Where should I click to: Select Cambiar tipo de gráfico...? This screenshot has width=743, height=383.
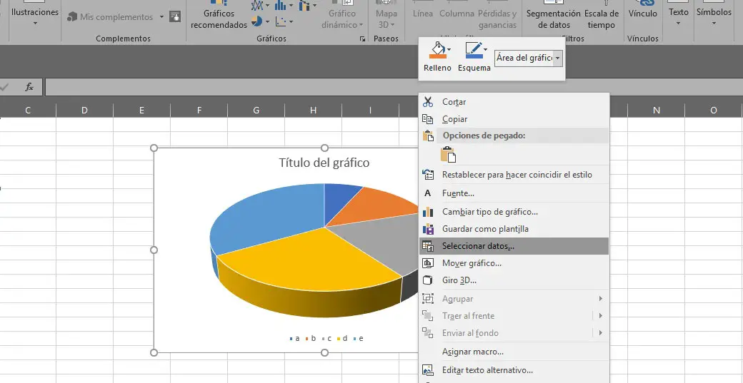514,212
